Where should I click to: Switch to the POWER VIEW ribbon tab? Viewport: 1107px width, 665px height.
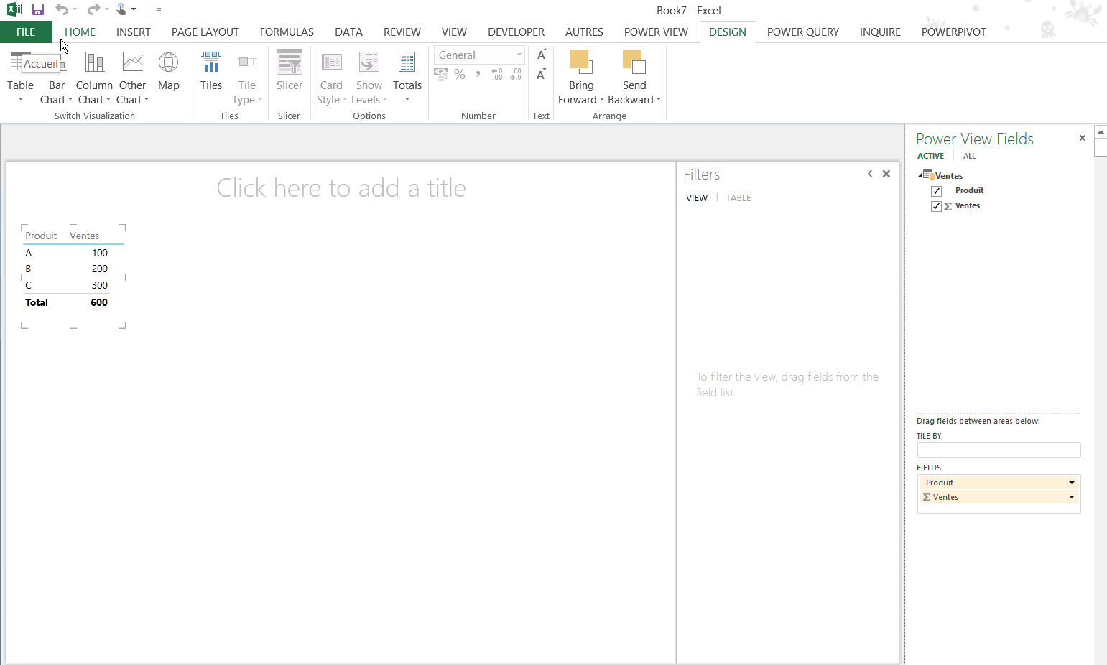[x=655, y=32]
